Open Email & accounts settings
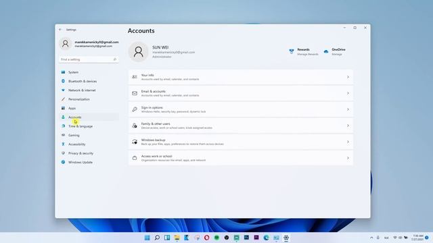Screen dimensions: 433x243 tap(241, 93)
